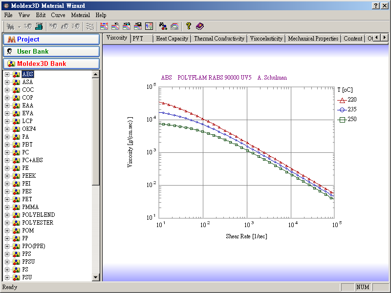
Task: Click the binoculars material search icon
Action: 163,26
